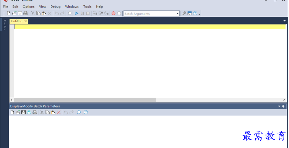Click editor horizontal scrollbar right arrow
This screenshot has width=289, height=148.
coord(284,100)
